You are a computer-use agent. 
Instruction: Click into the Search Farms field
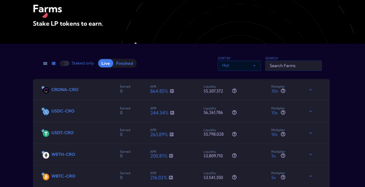coord(293,65)
